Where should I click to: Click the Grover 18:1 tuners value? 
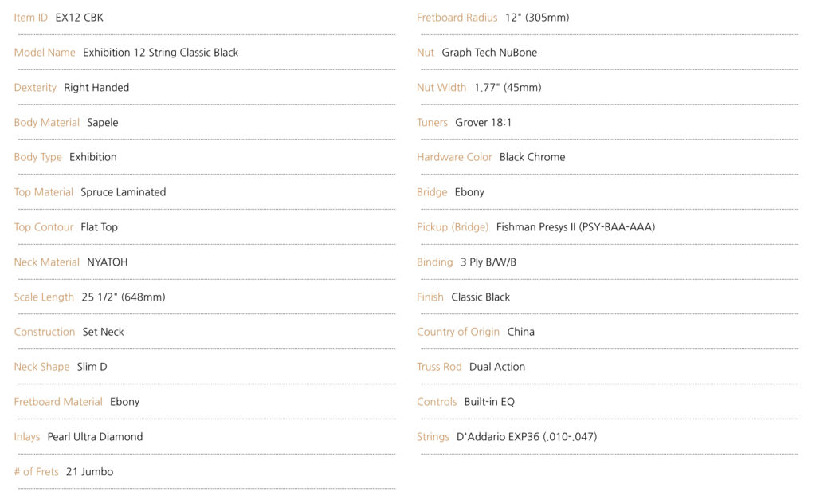click(x=483, y=123)
